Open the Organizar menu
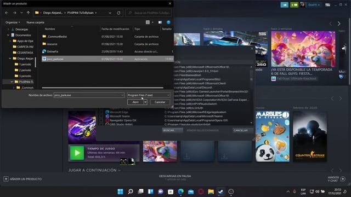The height and width of the screenshot is (197, 351). click(x=13, y=22)
